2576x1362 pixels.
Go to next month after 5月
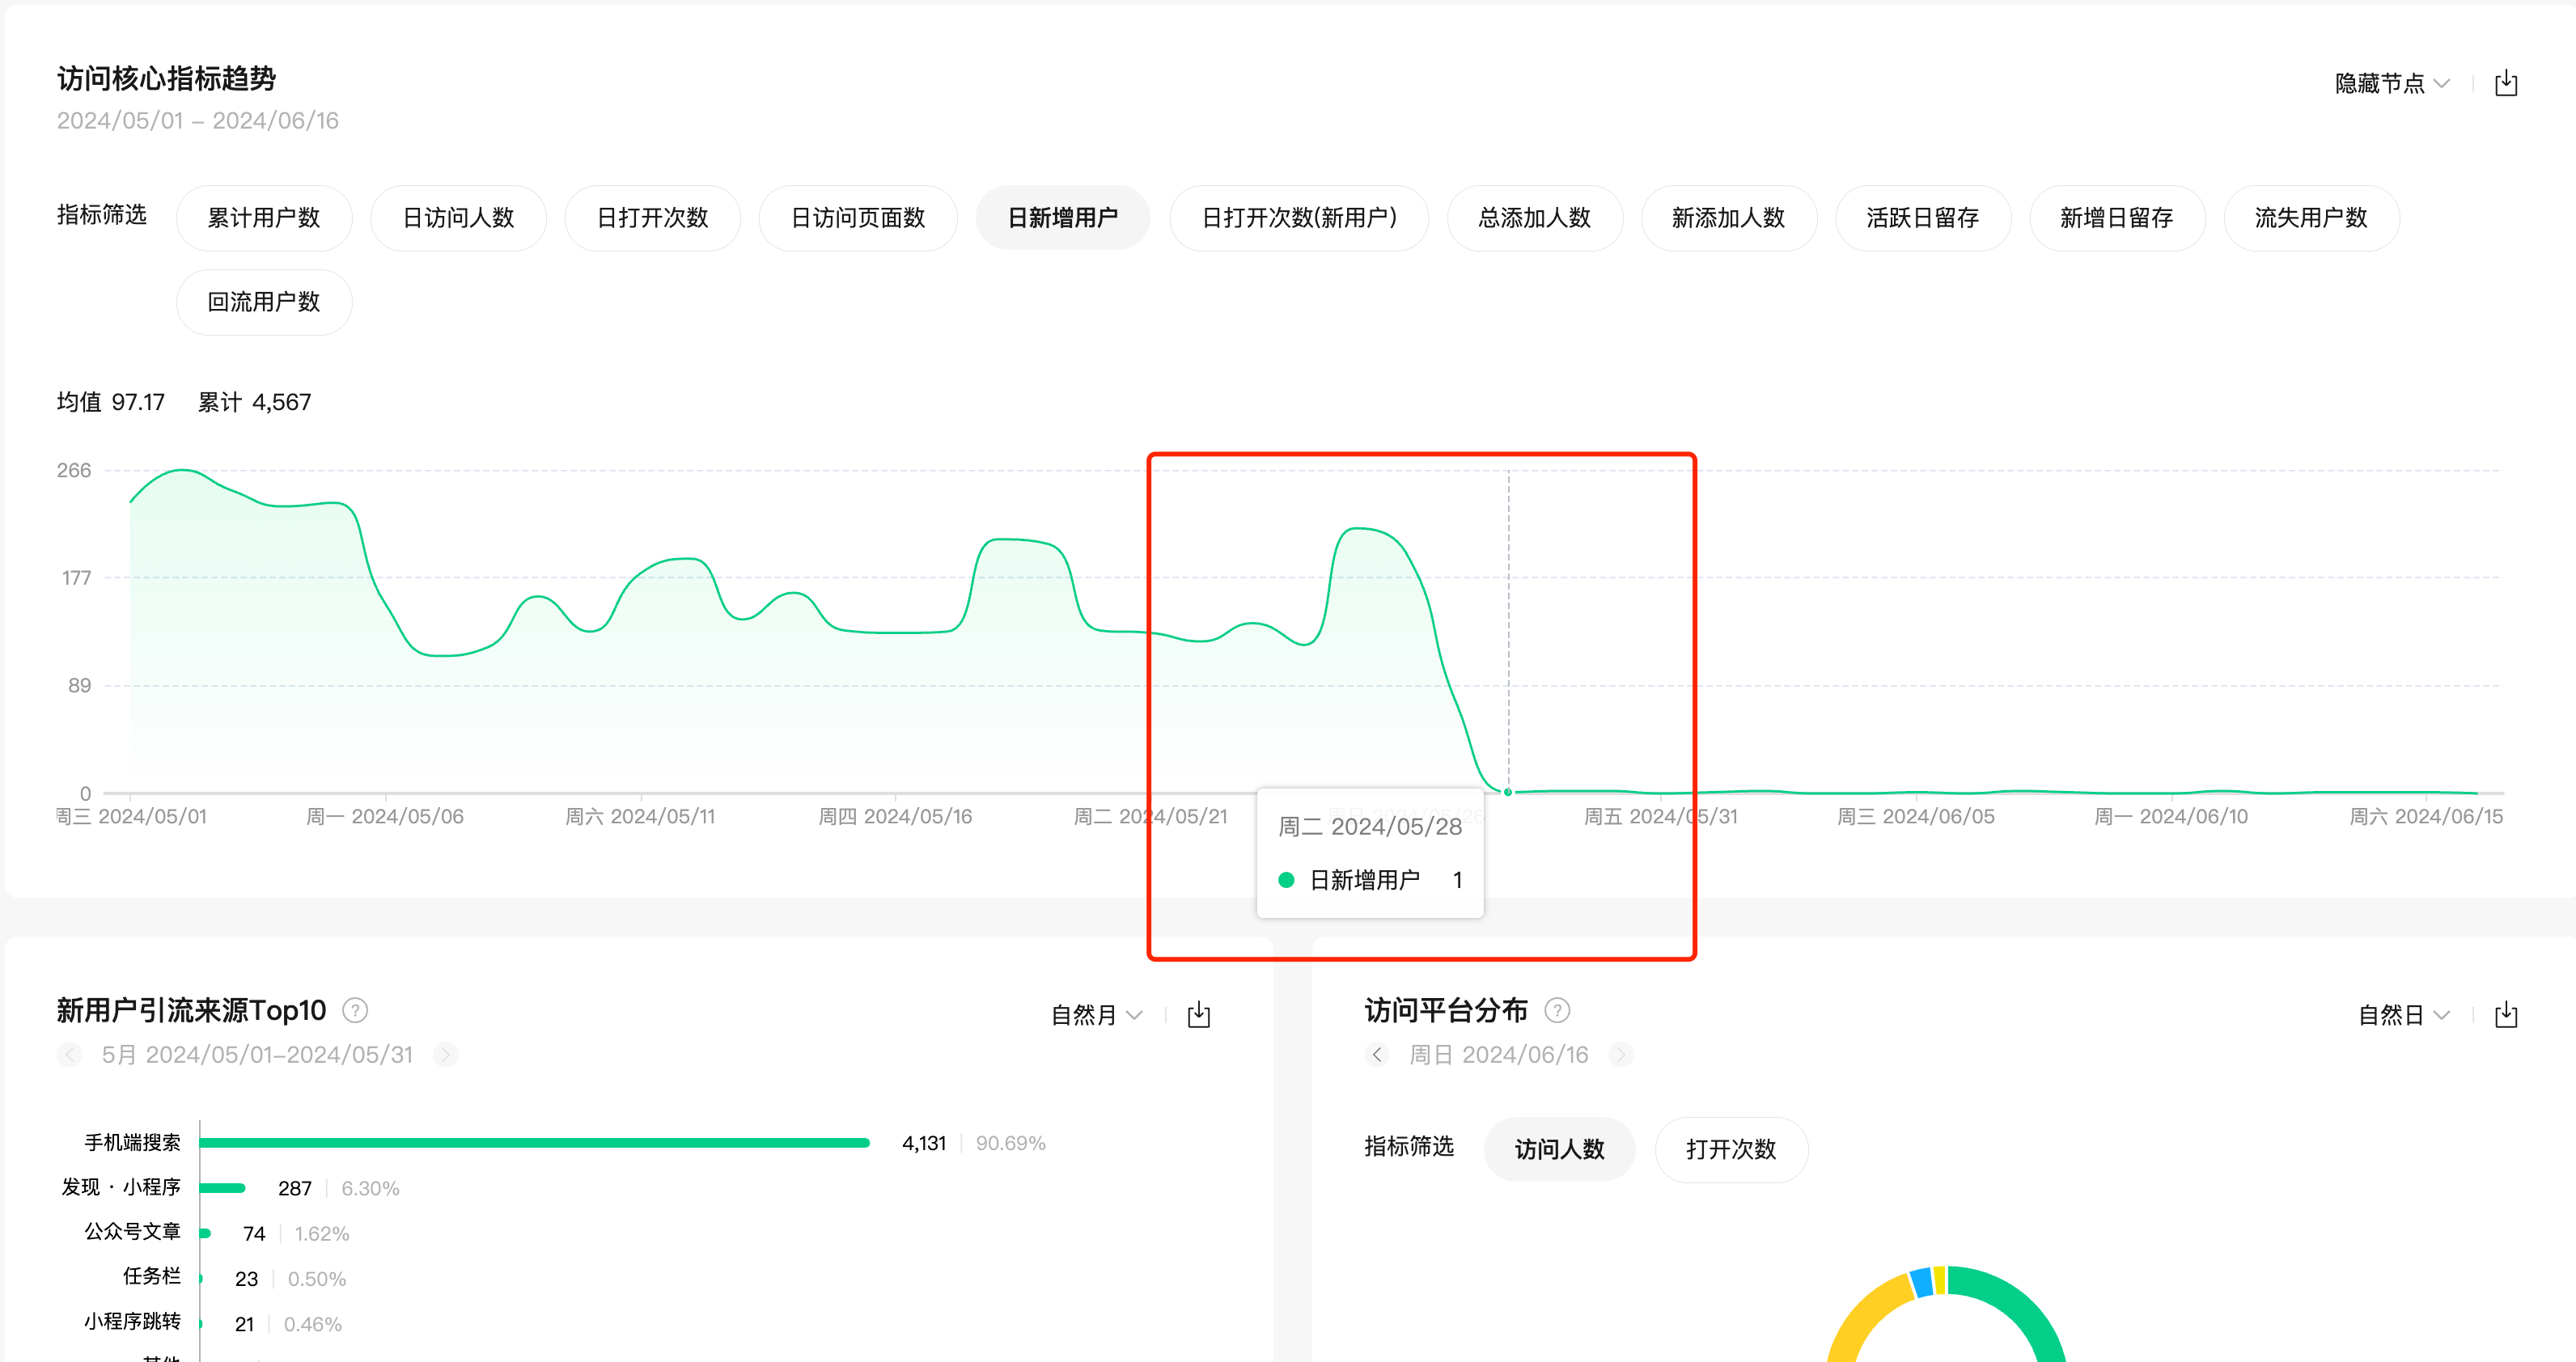point(446,1054)
